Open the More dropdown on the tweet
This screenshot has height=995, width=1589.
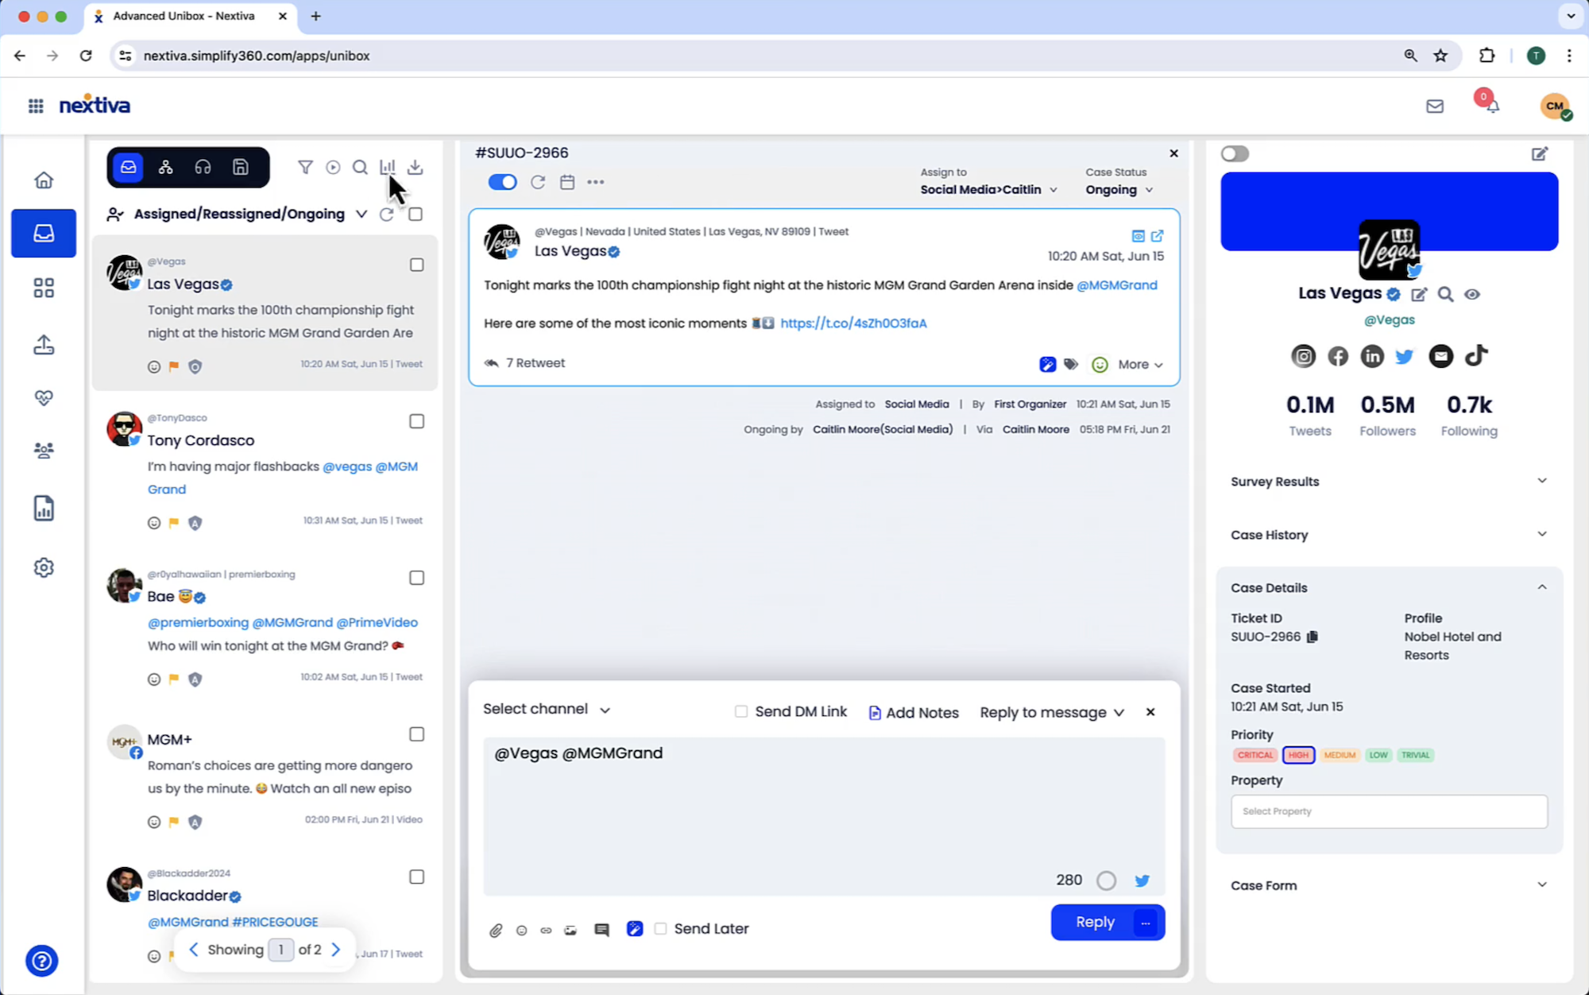coord(1140,364)
